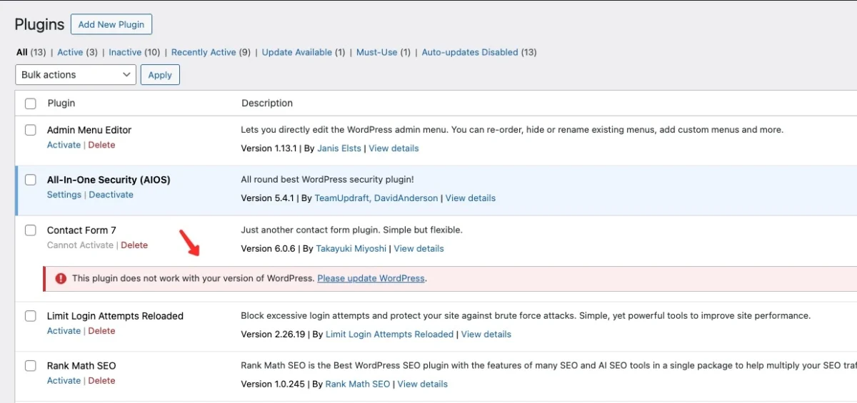Click the Version 5.4.1 text

[x=267, y=198]
